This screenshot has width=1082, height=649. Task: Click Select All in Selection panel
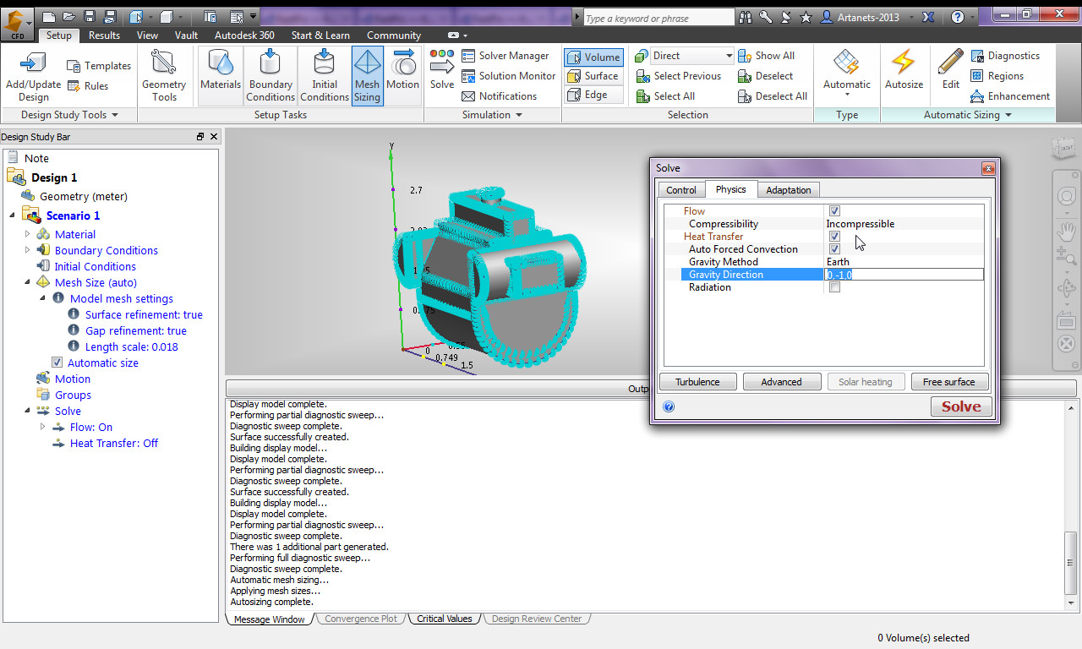665,96
